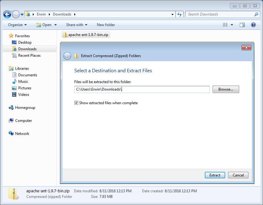
Task: Select Desktop under Favorites
Action: 25,42
